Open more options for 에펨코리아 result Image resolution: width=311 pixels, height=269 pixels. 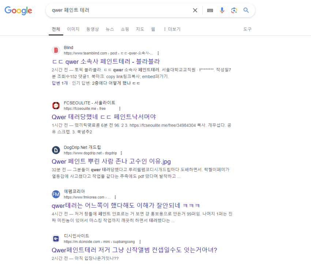[x=115, y=197]
